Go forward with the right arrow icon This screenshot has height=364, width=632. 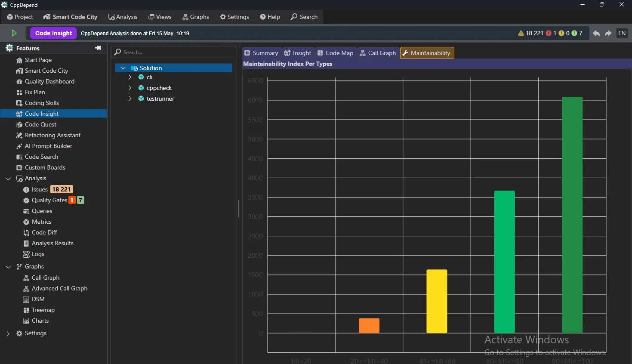[608, 33]
